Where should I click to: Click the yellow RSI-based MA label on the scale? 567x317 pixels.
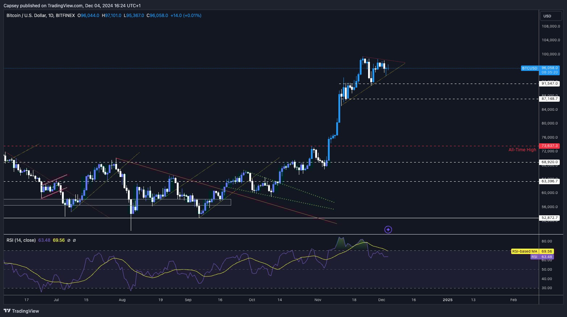(525, 251)
